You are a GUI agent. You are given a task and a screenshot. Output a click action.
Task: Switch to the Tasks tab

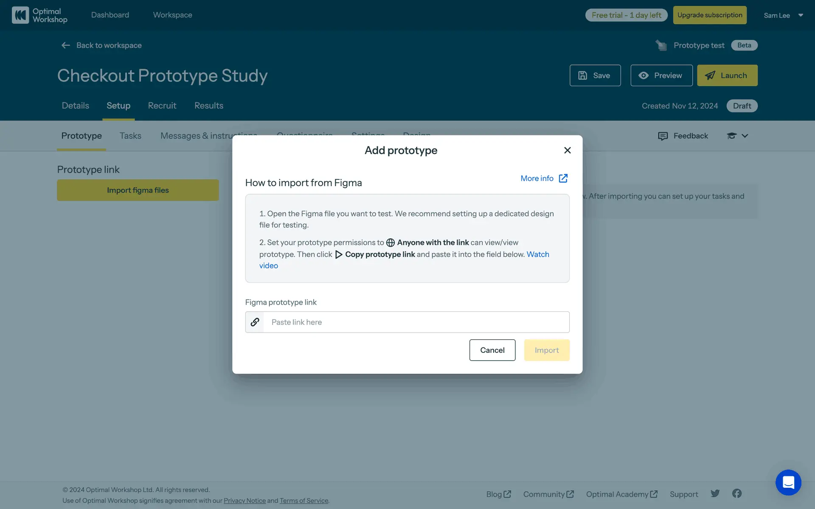coord(130,136)
